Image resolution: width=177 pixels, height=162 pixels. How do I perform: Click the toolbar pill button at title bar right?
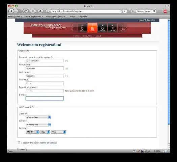pyautogui.click(x=167, y=6)
